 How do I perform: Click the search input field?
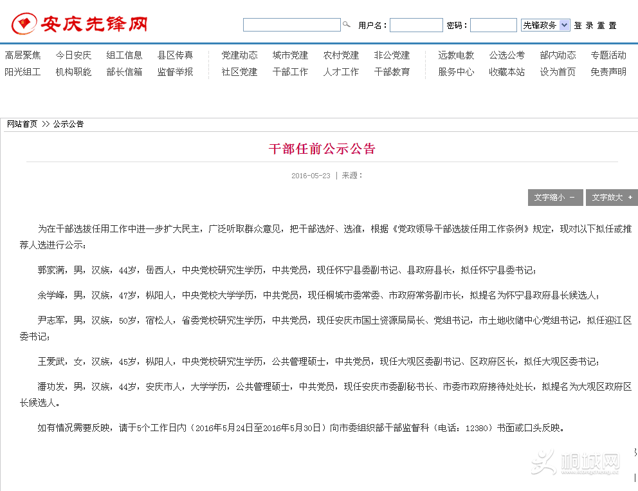click(x=291, y=25)
